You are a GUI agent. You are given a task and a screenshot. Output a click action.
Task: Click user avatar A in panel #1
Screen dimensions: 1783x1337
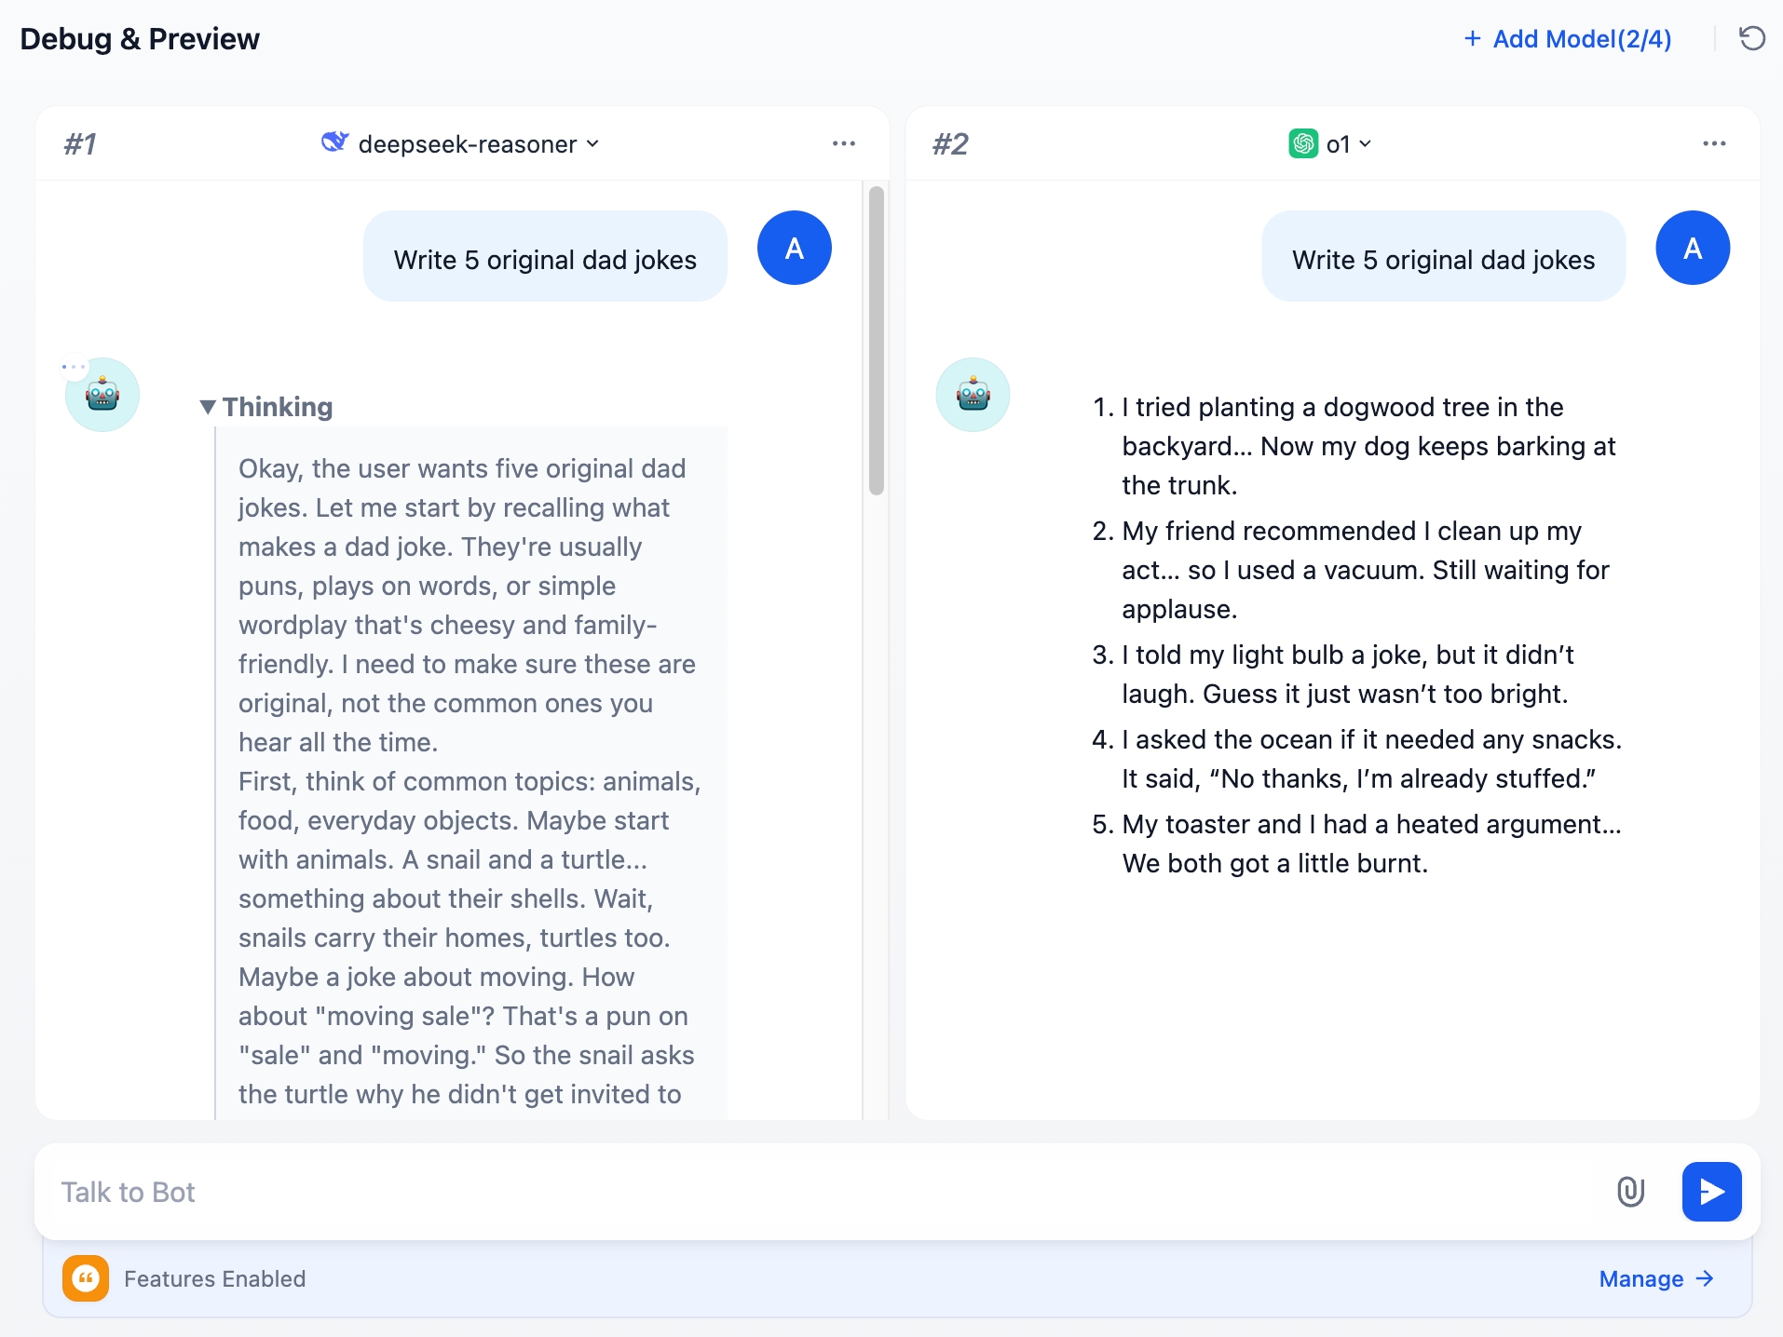[794, 248]
